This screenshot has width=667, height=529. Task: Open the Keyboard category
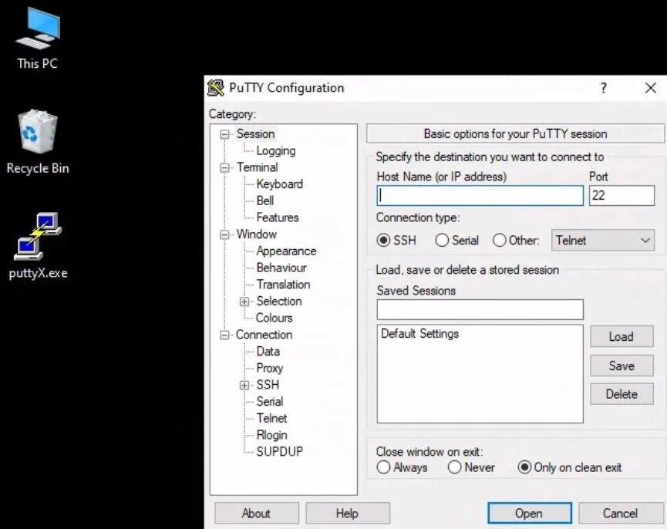[x=279, y=184]
